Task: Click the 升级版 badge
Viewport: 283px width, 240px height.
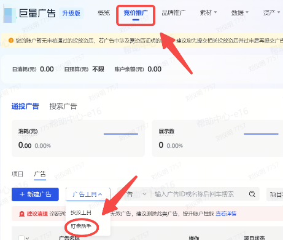Action: (71, 14)
